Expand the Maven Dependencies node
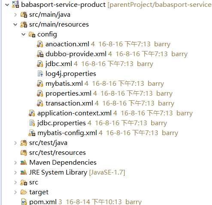The image size is (212, 205). pyautogui.click(x=15, y=163)
